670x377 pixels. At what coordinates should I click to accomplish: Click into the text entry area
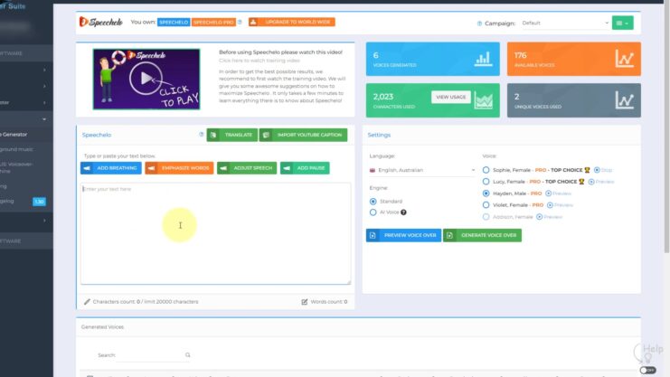(x=215, y=233)
